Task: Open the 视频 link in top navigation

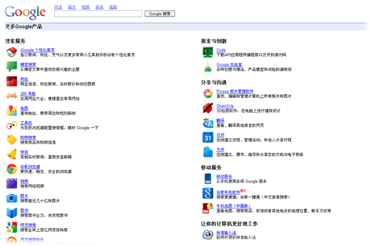Action: coord(86,7)
